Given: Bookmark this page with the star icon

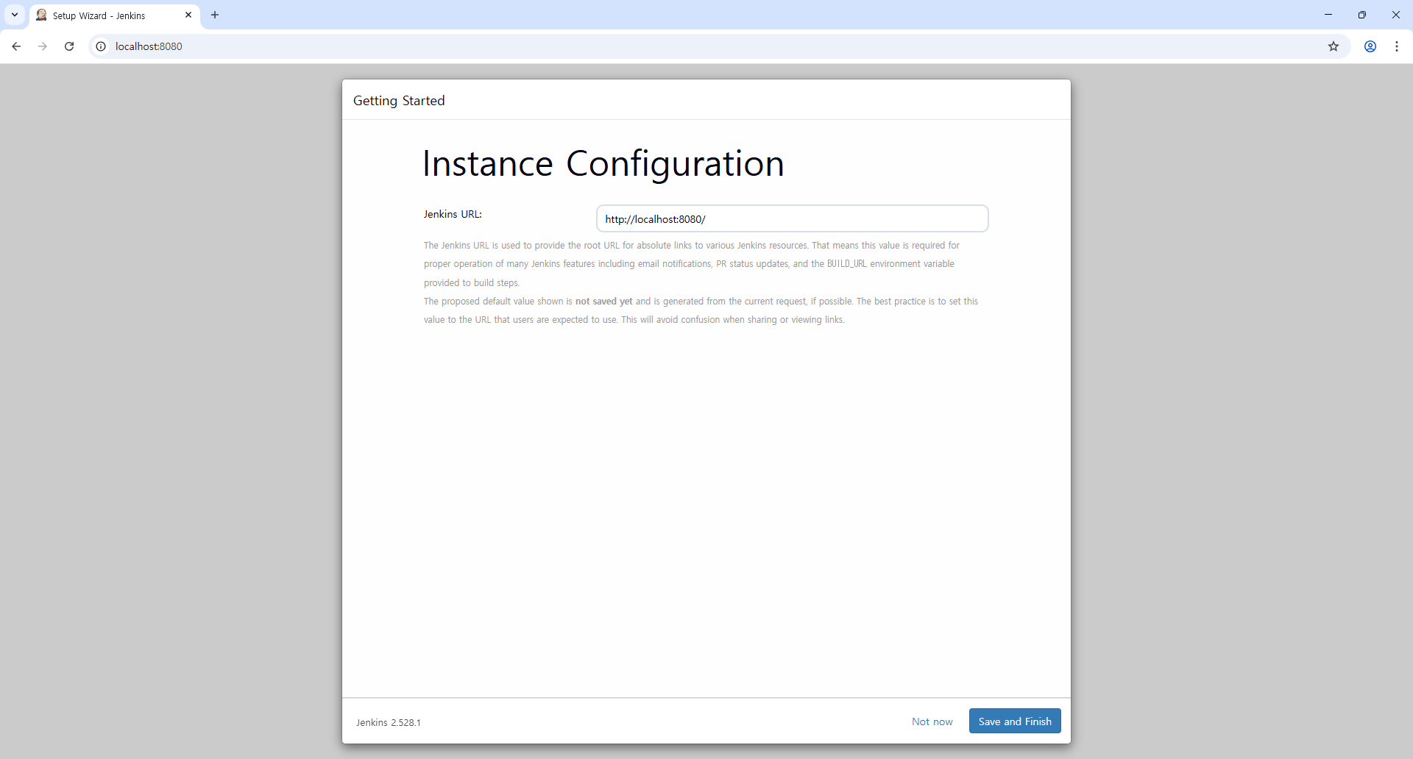Looking at the screenshot, I should (1334, 46).
